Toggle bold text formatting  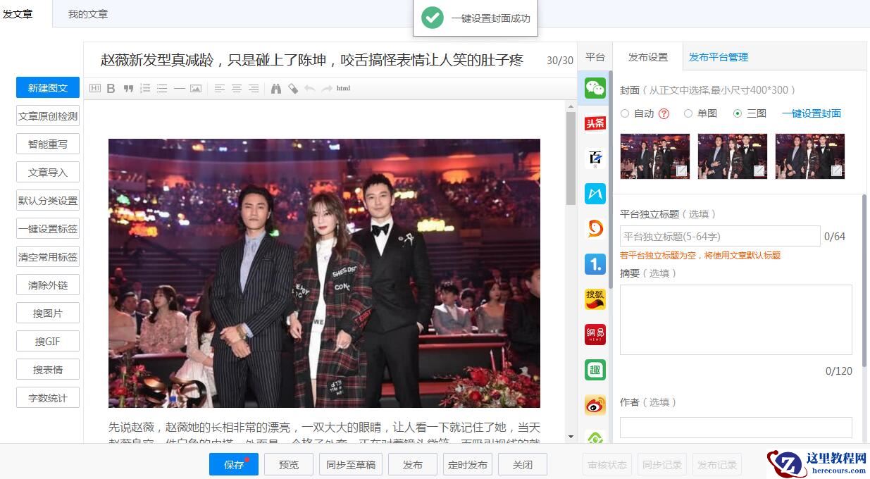coord(111,88)
